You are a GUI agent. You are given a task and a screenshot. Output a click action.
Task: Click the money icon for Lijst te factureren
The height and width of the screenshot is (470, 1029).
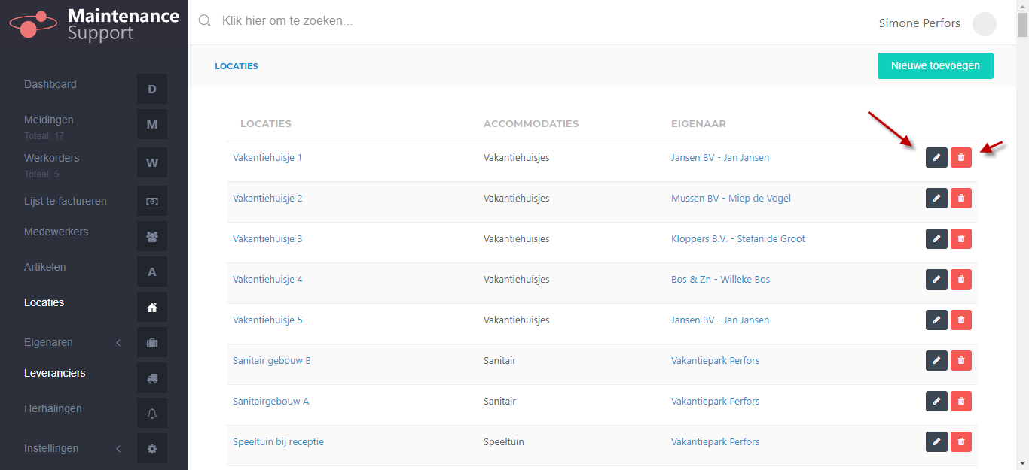152,201
